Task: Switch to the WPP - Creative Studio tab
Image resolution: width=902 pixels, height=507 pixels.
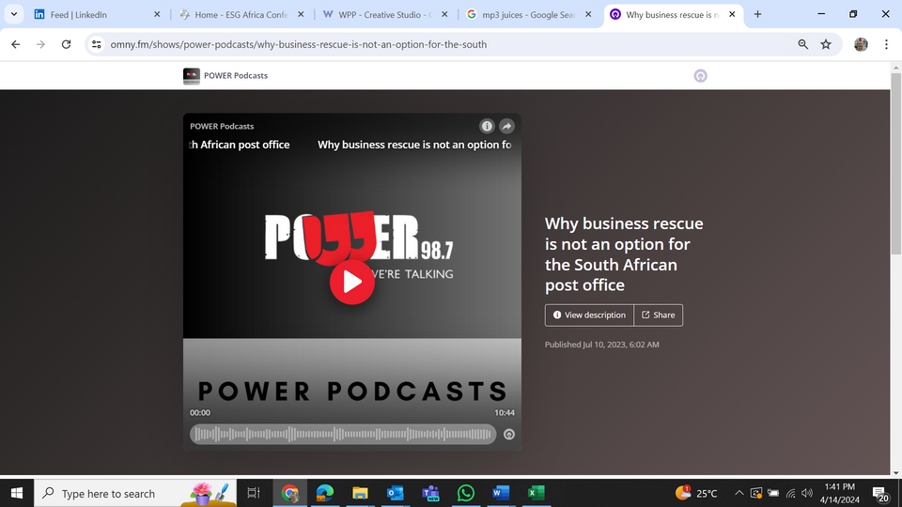Action: coord(385,14)
